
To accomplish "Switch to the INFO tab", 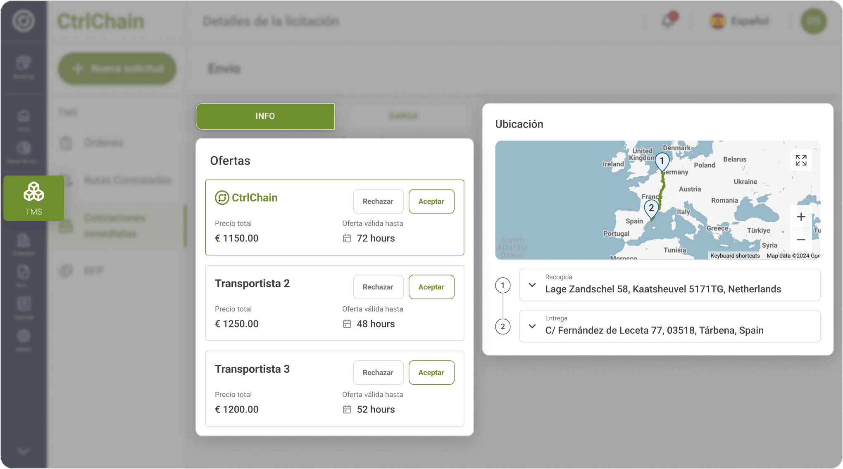I will click(265, 116).
